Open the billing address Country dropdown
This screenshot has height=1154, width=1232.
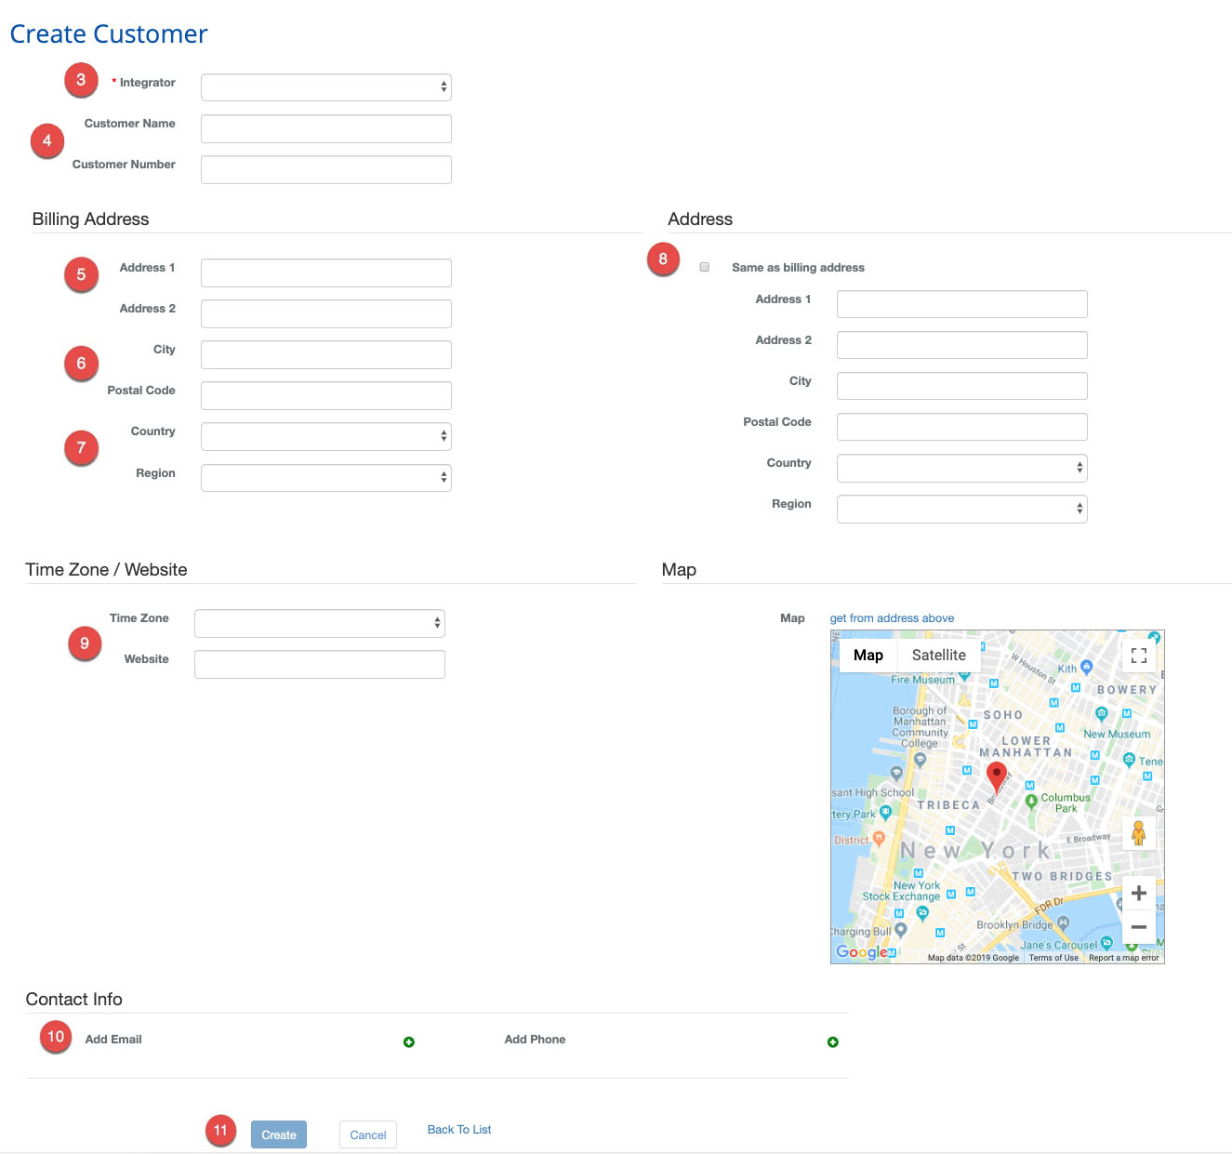pos(325,436)
